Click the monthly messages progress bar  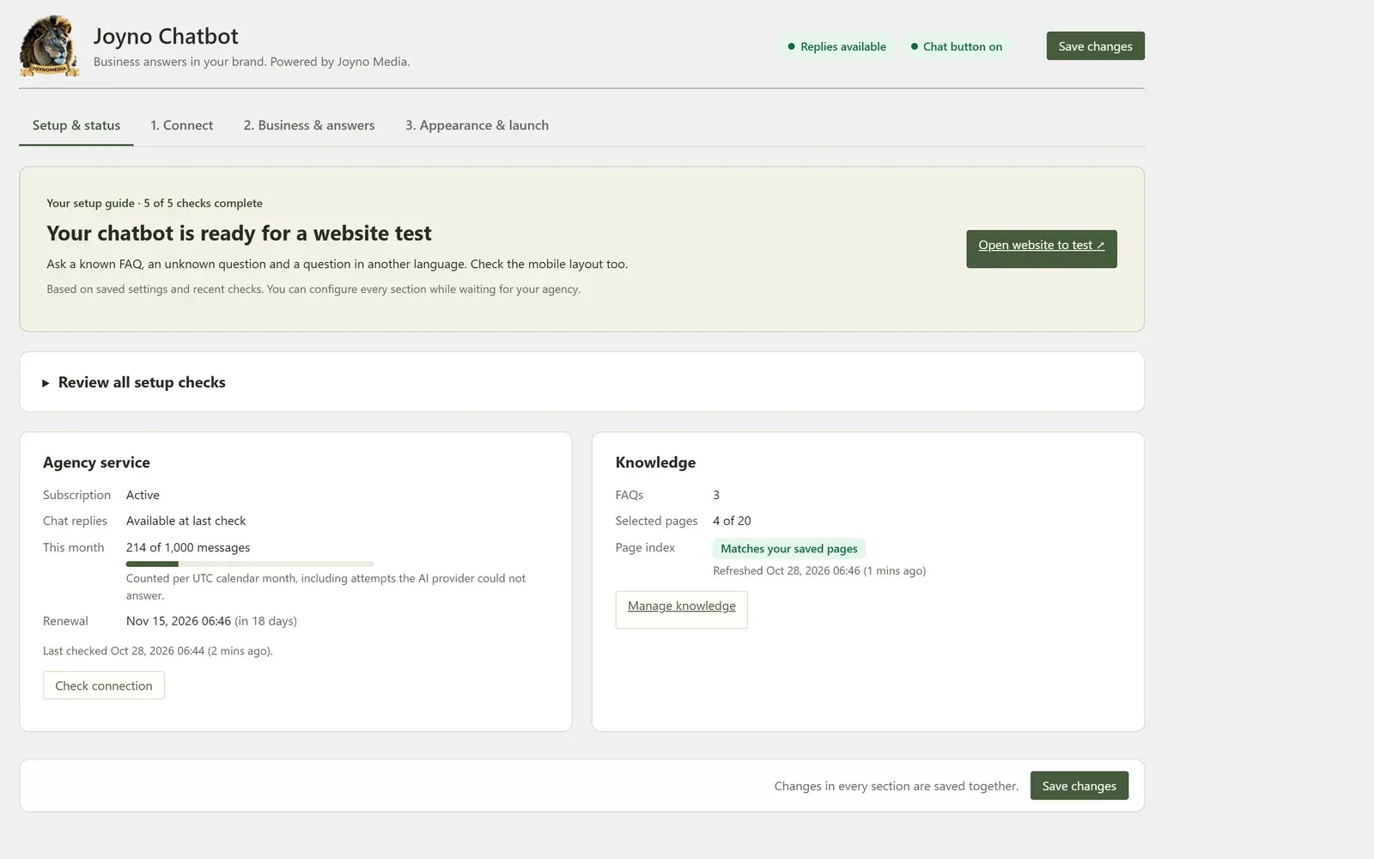point(250,564)
